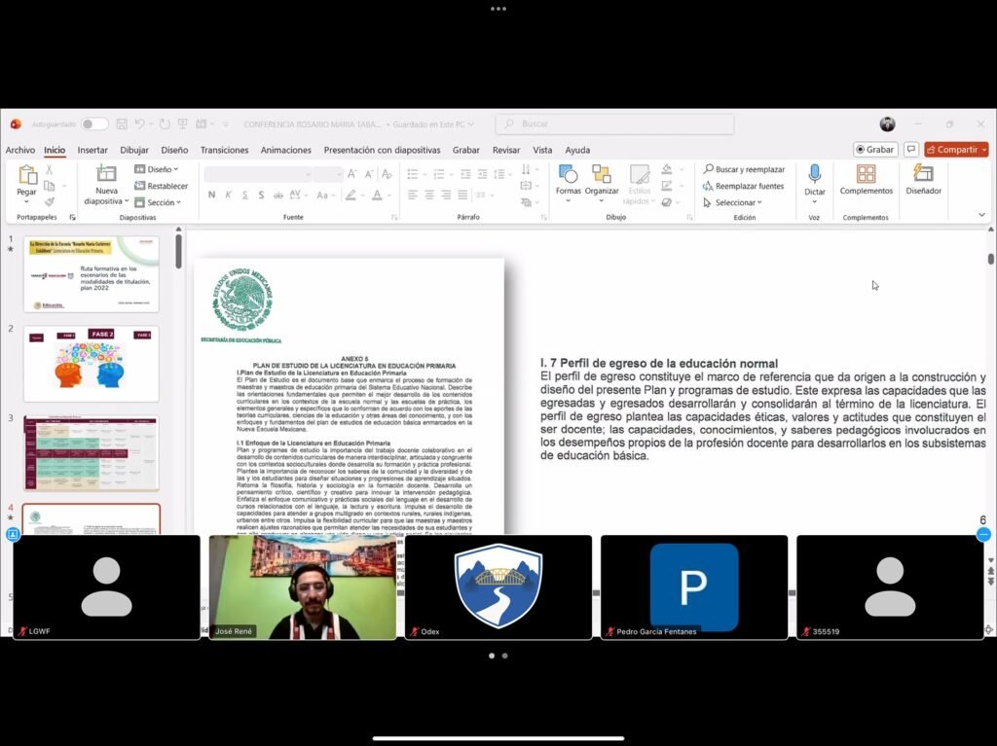This screenshot has height=746, width=997.
Task: Toggle italic (K) text formatting
Action: click(229, 195)
